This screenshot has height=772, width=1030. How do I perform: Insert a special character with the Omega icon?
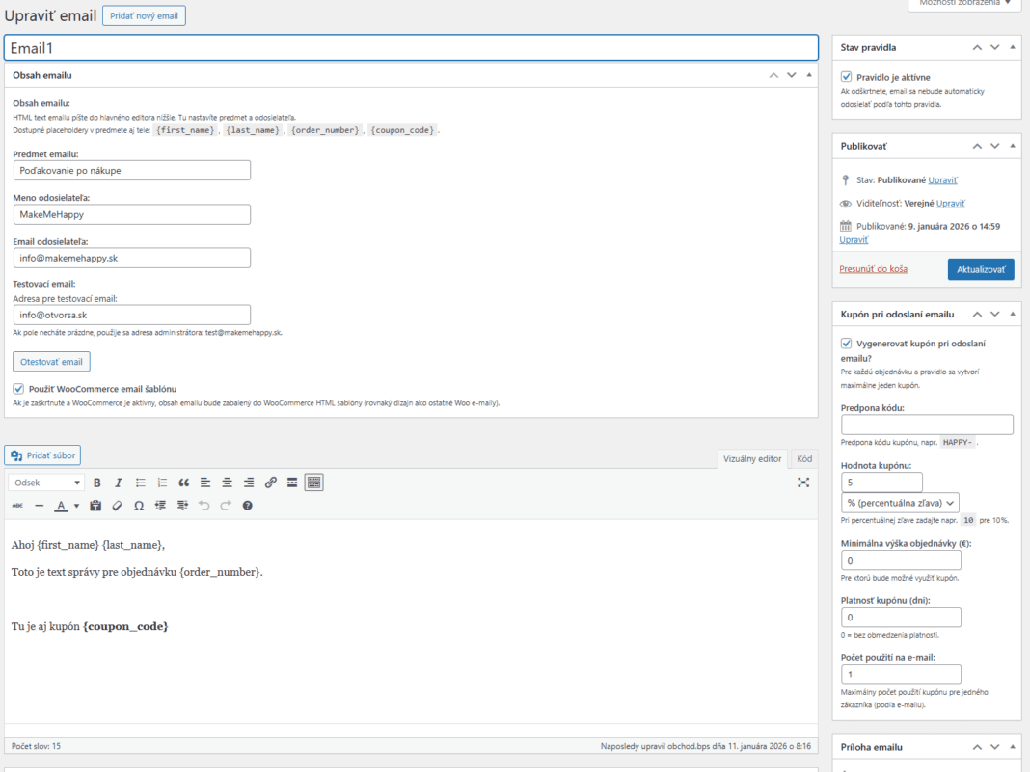pyautogui.click(x=139, y=506)
